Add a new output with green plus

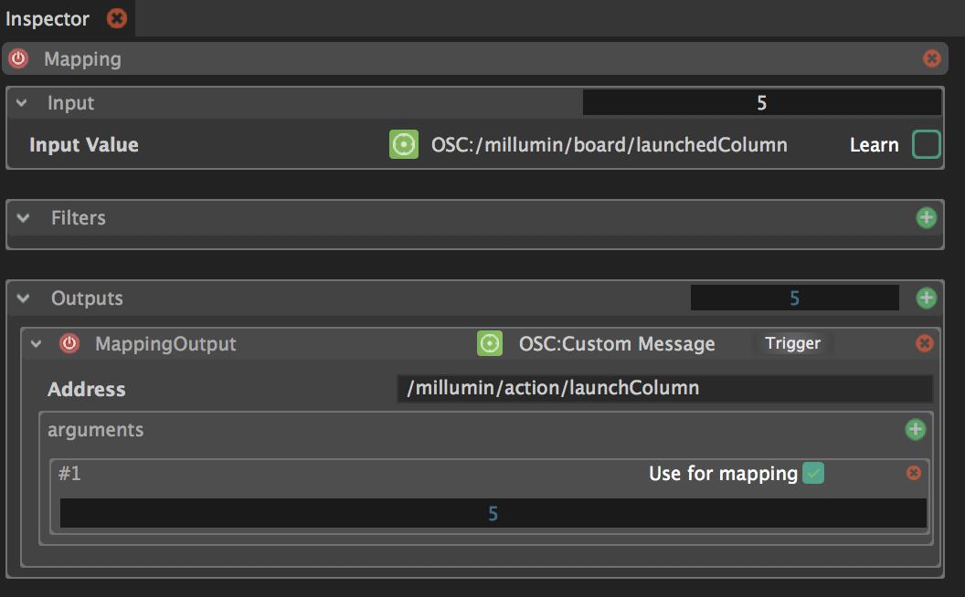(926, 298)
